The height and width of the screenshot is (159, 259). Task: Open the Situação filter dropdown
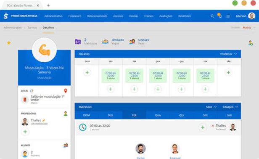pos(230,107)
